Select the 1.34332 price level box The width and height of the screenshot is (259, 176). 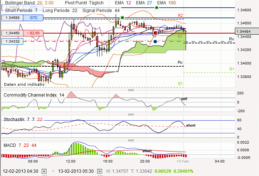[12, 42]
